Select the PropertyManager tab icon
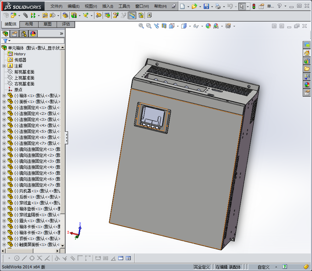This screenshot has width=312, height=271. 15,33
